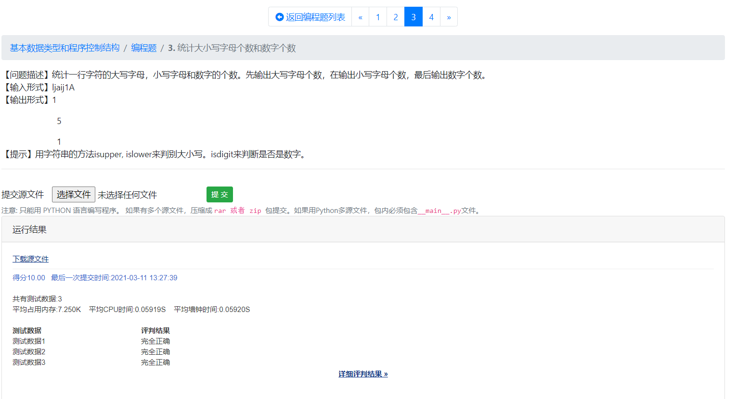
Task: Download source via 下载源文件 link
Action: [x=30, y=259]
